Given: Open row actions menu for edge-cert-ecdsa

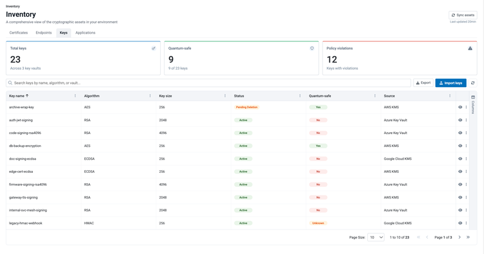Looking at the screenshot, I should (x=466, y=171).
